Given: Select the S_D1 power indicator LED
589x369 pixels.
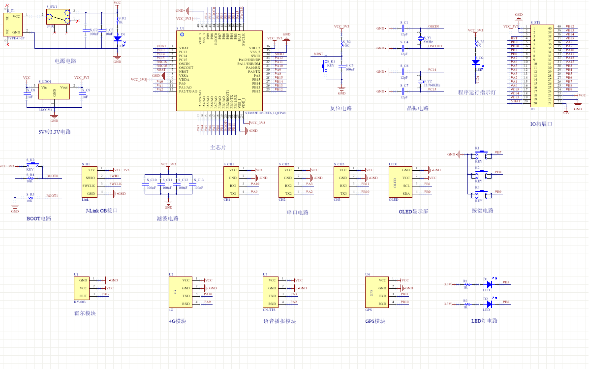Looking at the screenshot, I should point(117,39).
